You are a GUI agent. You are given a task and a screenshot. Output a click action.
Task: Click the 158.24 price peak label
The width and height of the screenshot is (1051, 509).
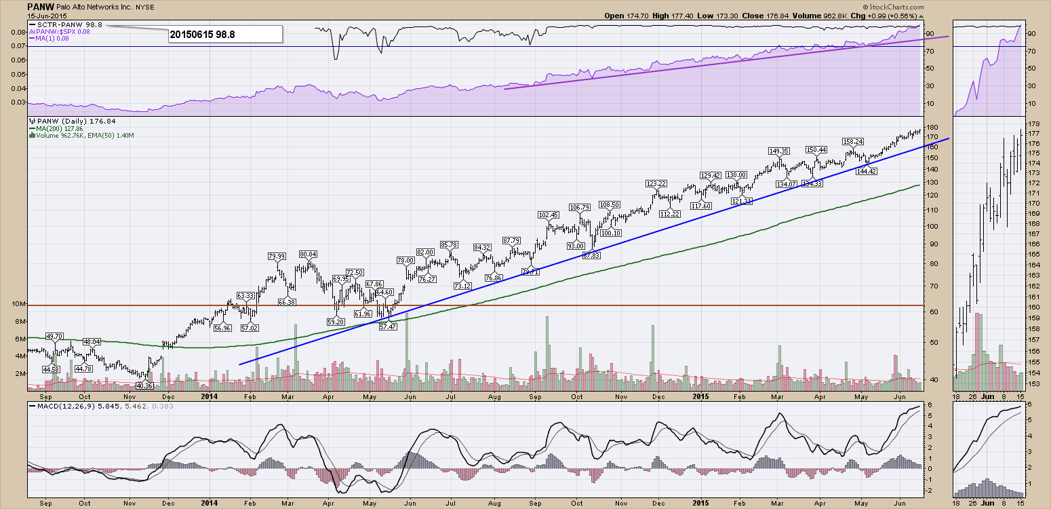click(x=852, y=142)
